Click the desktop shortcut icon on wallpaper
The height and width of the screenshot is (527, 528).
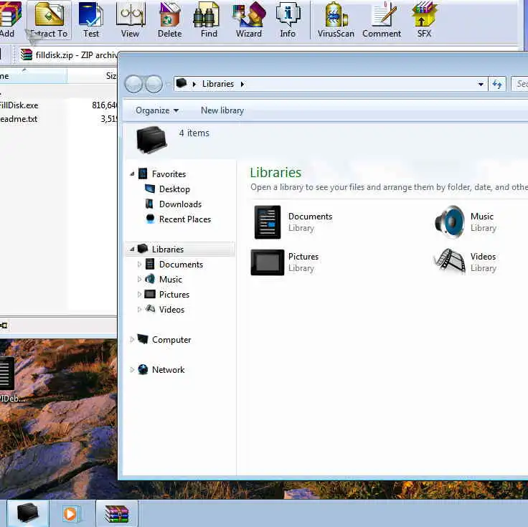pos(8,374)
